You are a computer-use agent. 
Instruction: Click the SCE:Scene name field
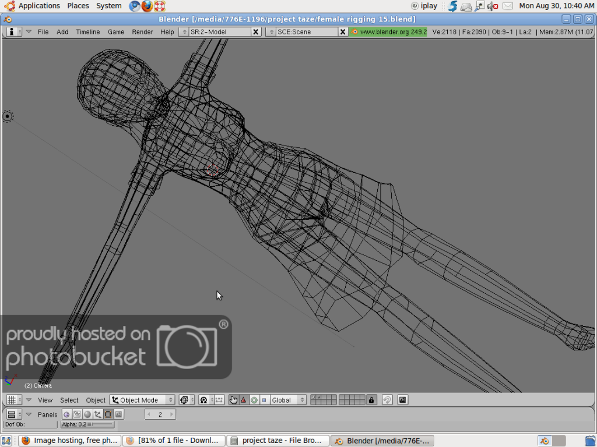307,32
